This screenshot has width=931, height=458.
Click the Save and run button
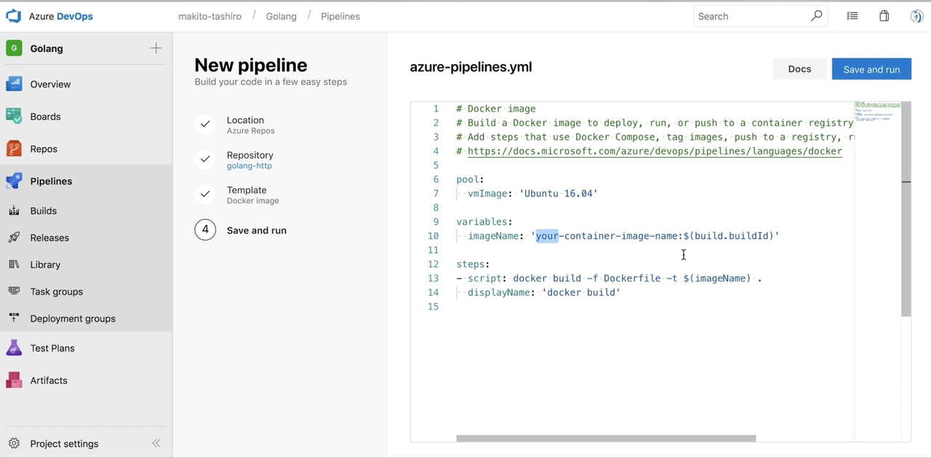871,68
